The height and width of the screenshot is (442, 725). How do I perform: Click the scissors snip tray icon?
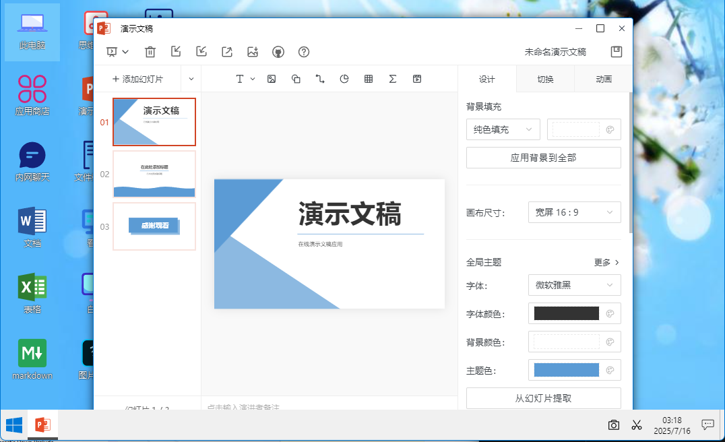pyautogui.click(x=637, y=425)
